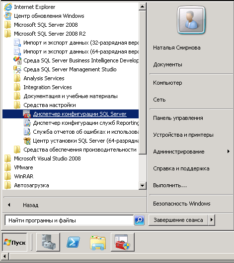Select Выполнить... menu entry
This screenshot has width=234, height=263.
tap(170, 185)
